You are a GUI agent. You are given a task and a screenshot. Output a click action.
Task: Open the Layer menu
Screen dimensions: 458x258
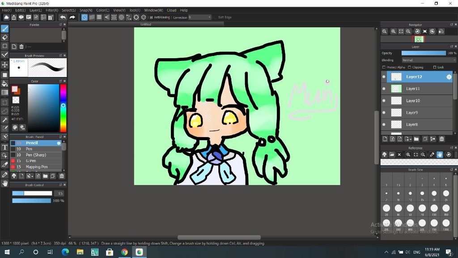click(36, 10)
